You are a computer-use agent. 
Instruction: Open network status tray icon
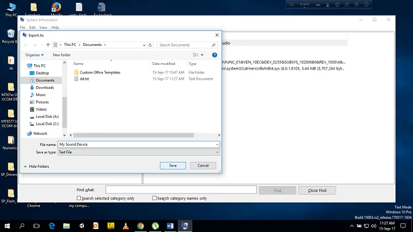pos(367,226)
